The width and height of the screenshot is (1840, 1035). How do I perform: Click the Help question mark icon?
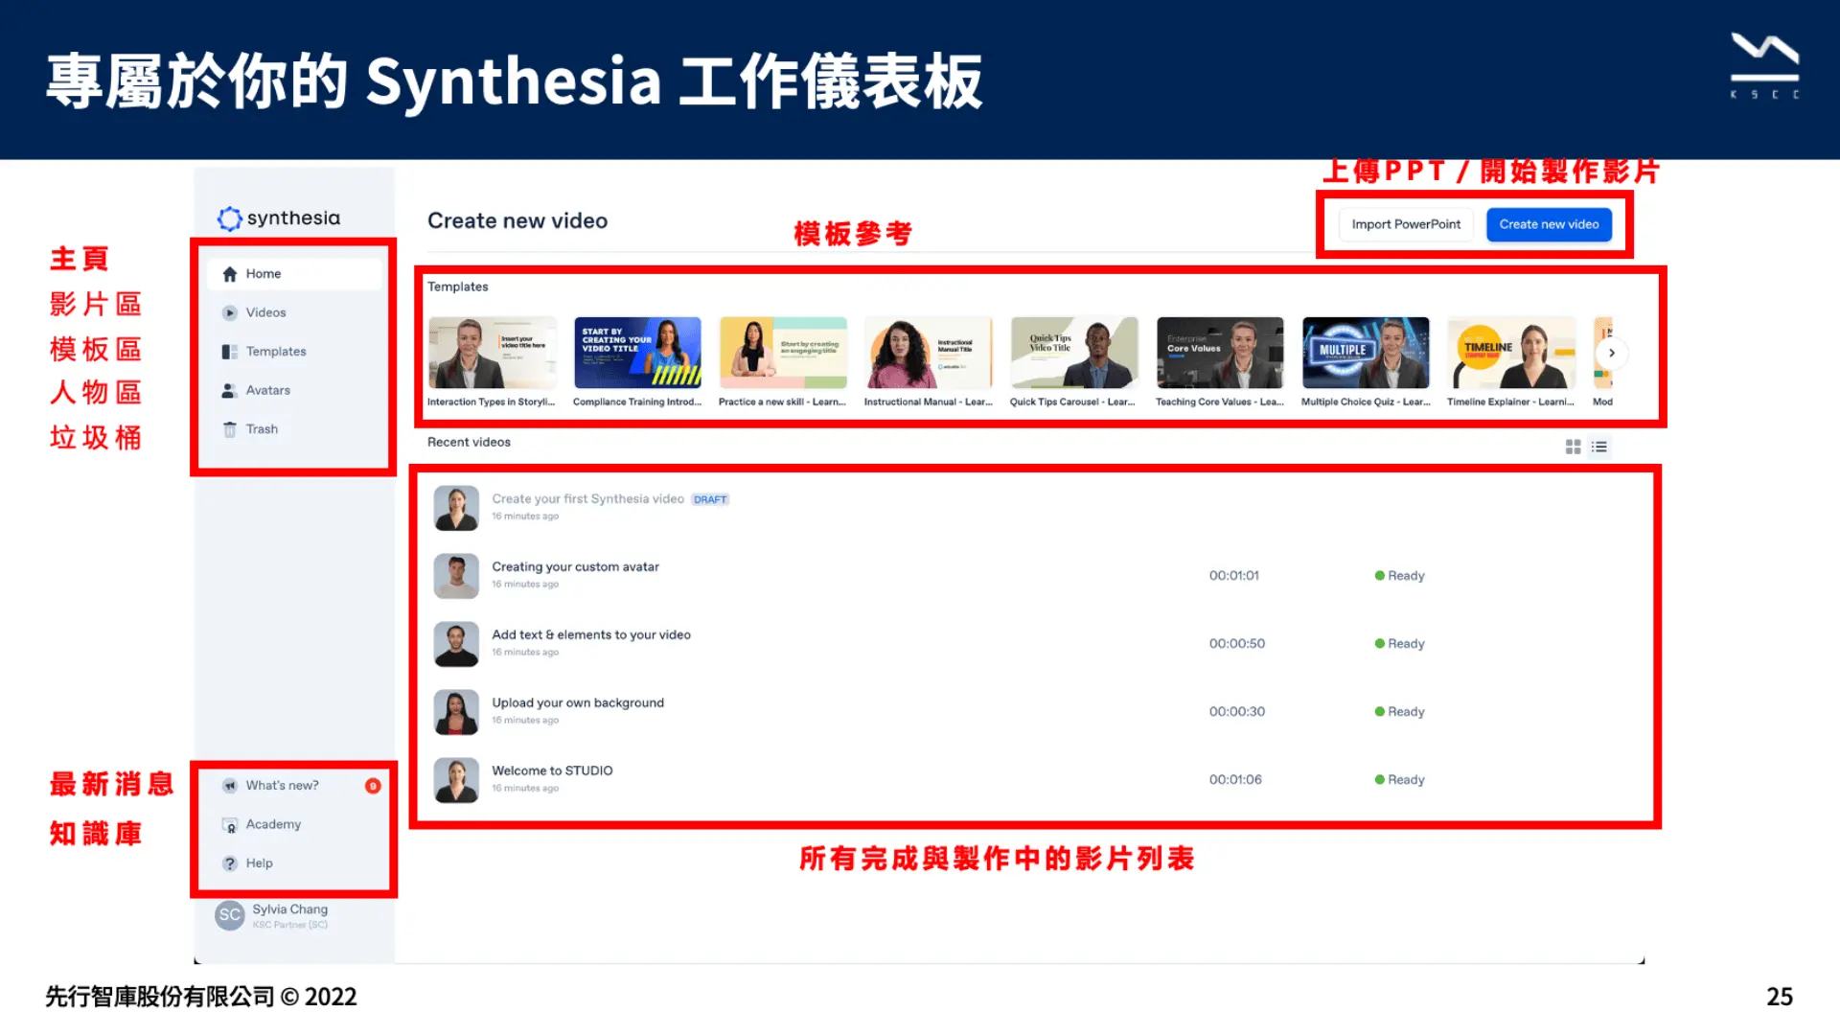point(230,863)
